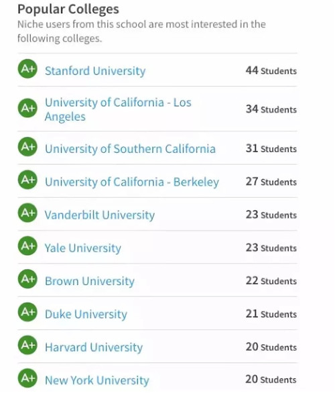Go to the Brown University link
Image resolution: width=335 pixels, height=393 pixels.
click(x=90, y=281)
